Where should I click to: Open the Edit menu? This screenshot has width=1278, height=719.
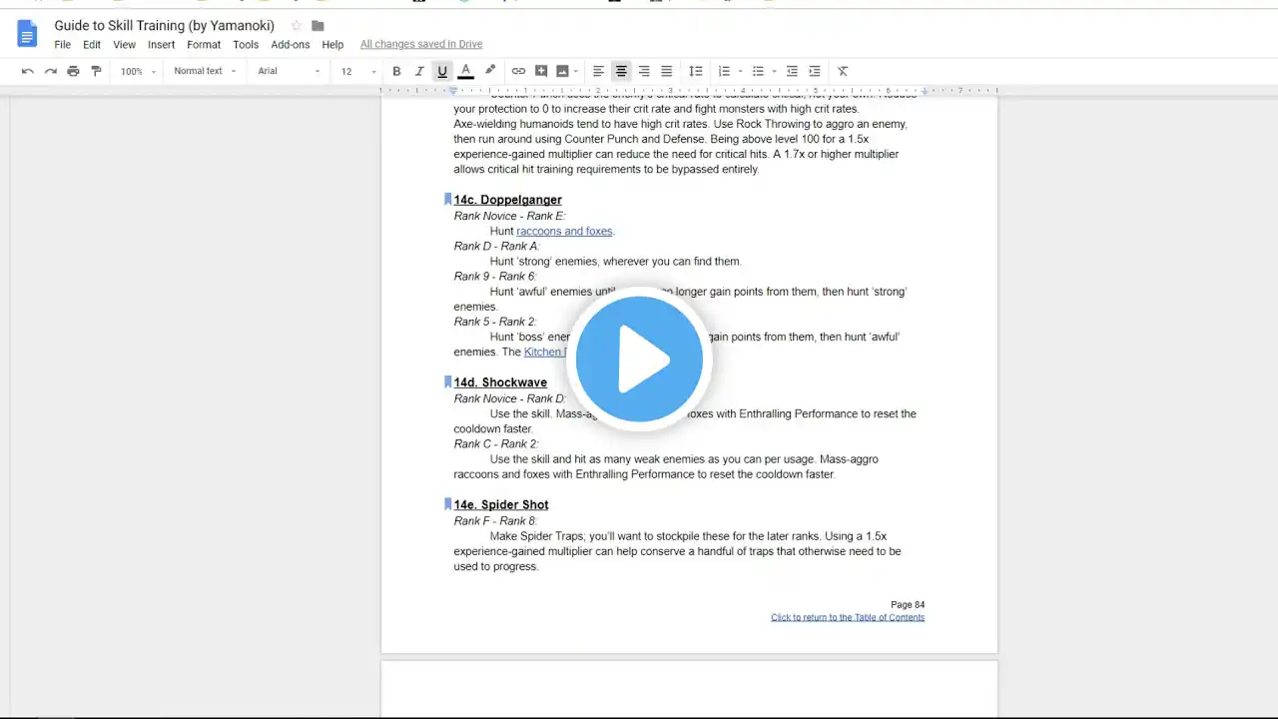point(92,45)
